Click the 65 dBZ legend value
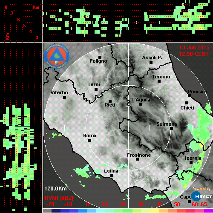This screenshot has width=213, height=213. tap(204, 204)
